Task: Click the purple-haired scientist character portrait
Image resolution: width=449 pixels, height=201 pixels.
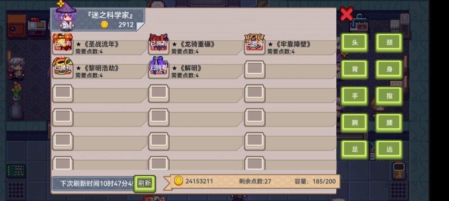Action: (x=66, y=15)
